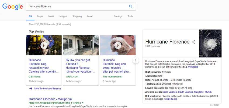The image size is (229, 108).
Task: Click the Google logo
Action: pyautogui.click(x=13, y=6)
